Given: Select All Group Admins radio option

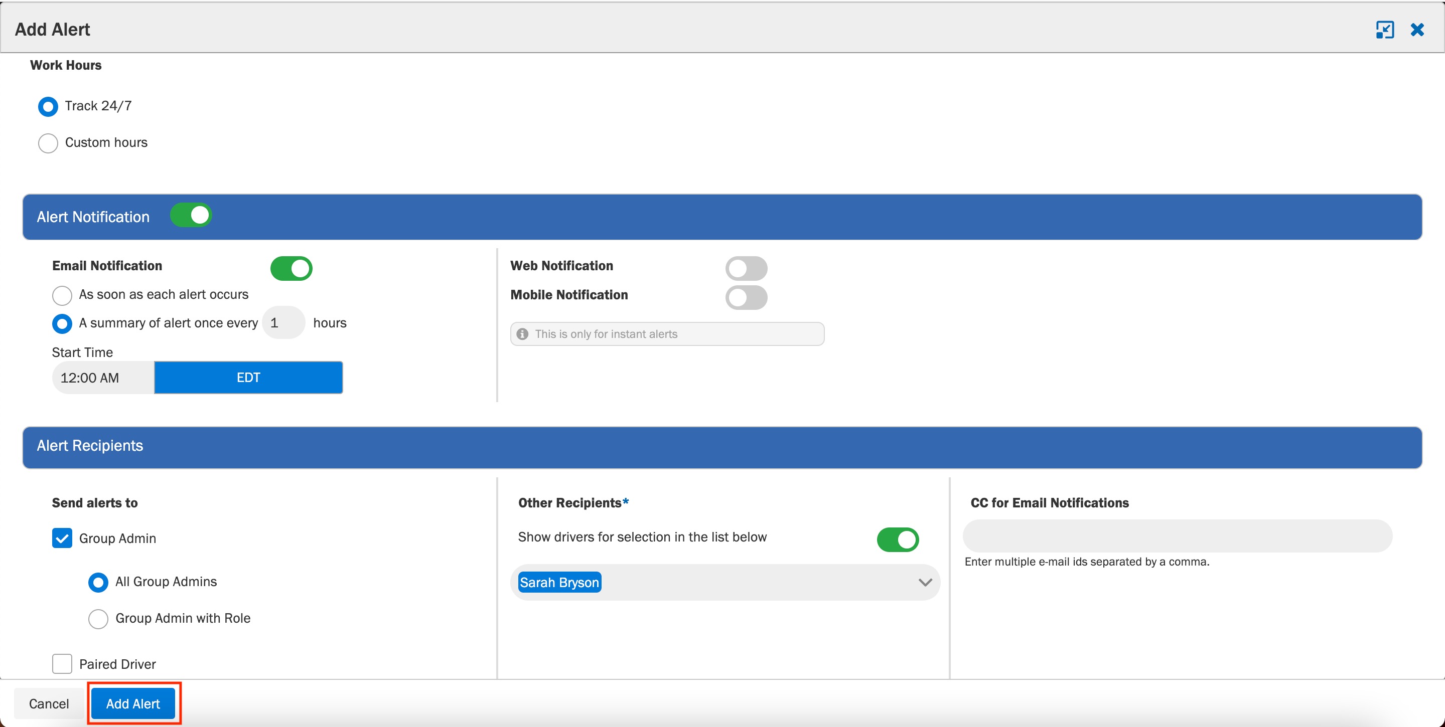Looking at the screenshot, I should [x=98, y=583].
